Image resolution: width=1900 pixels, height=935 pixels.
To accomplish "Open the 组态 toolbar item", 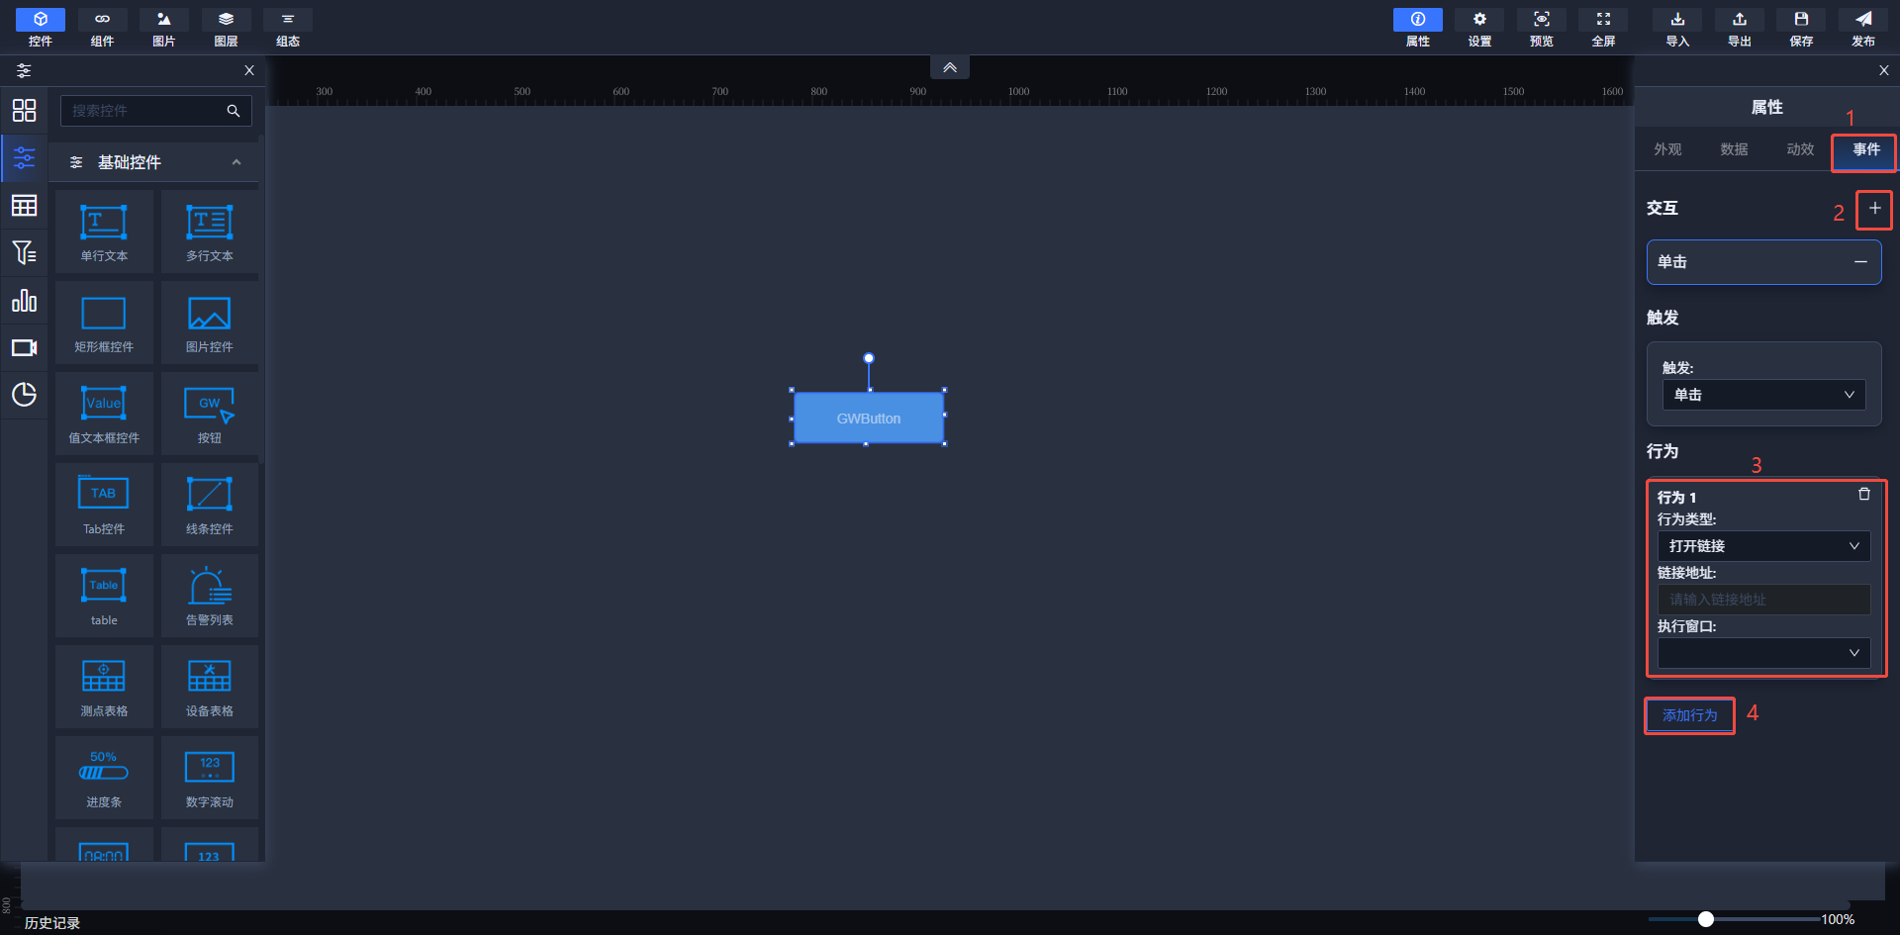I will click(x=288, y=28).
